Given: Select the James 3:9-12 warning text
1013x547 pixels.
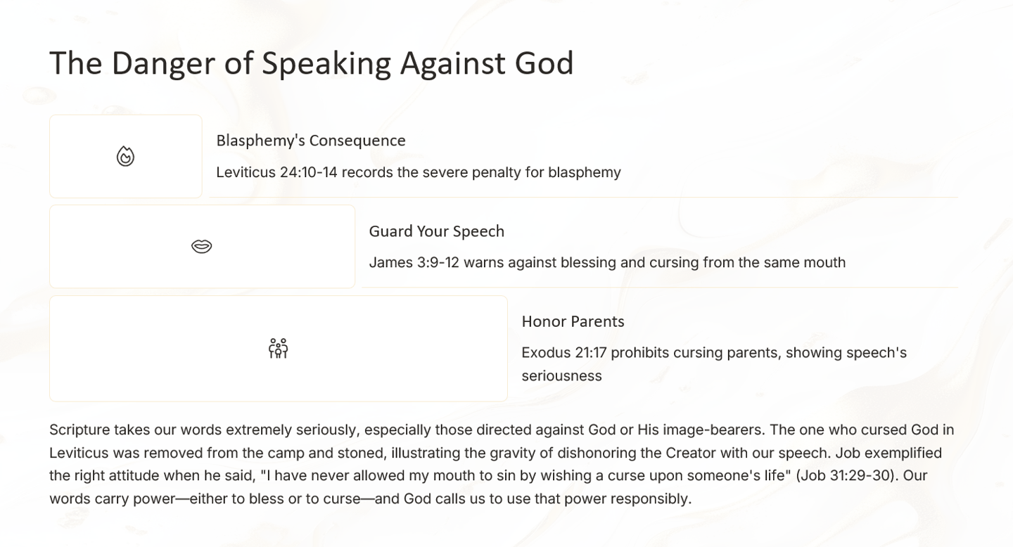Looking at the screenshot, I should 607,262.
